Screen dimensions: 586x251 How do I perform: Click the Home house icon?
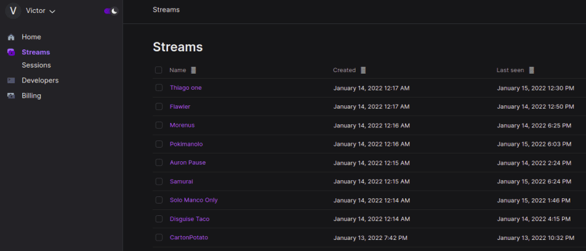(x=11, y=37)
